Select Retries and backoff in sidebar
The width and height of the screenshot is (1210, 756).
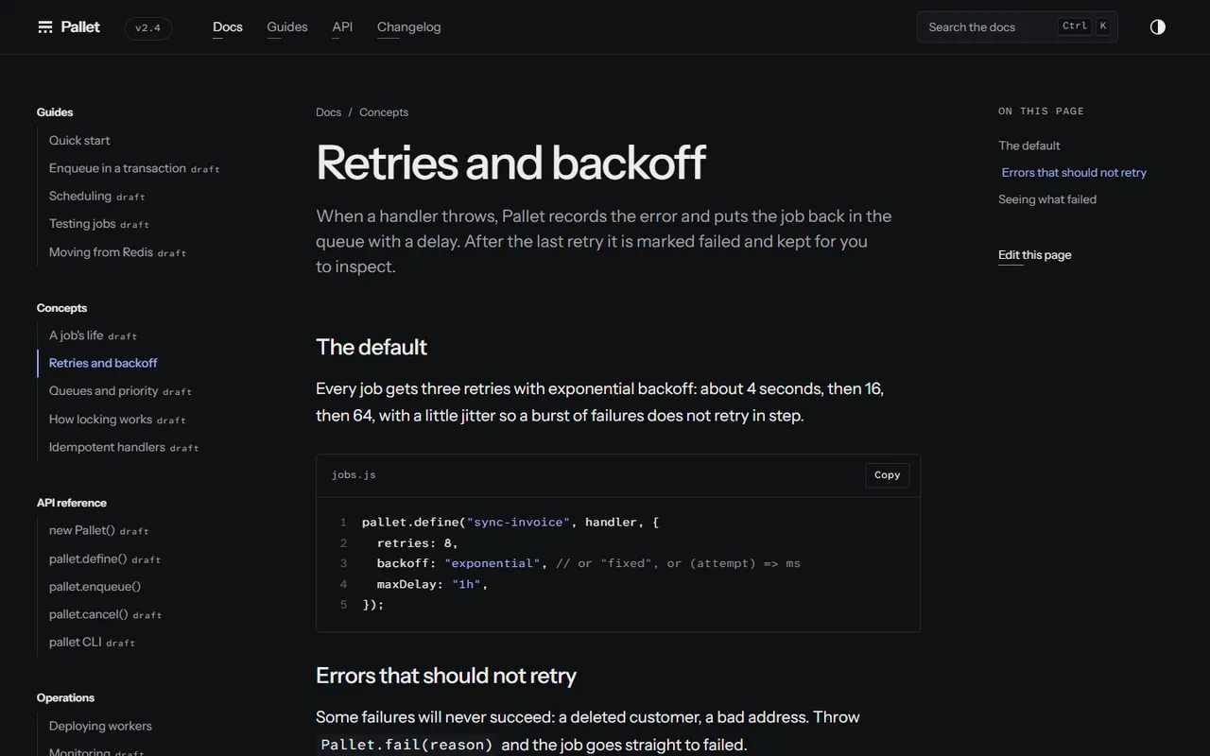coord(103,363)
